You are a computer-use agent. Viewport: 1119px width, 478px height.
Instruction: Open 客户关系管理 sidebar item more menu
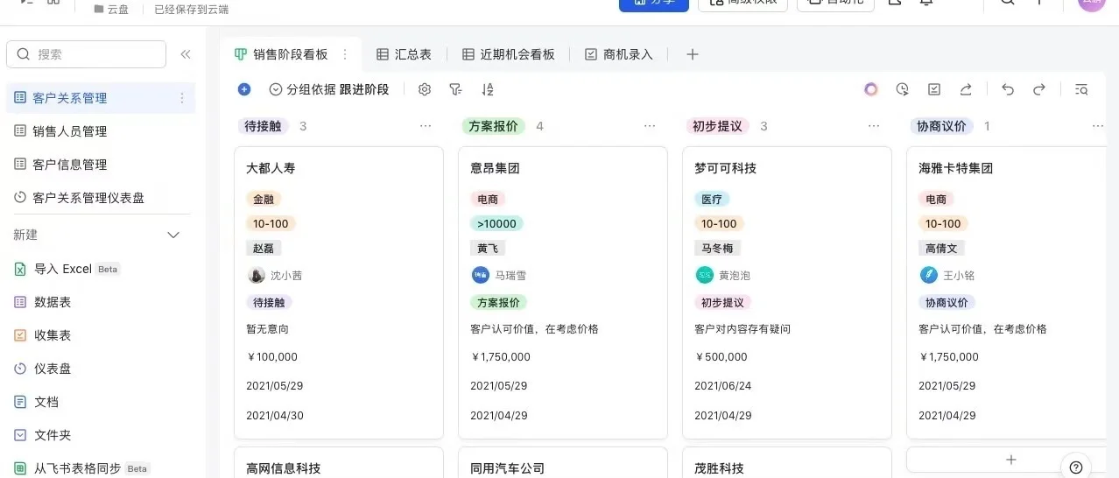(182, 98)
